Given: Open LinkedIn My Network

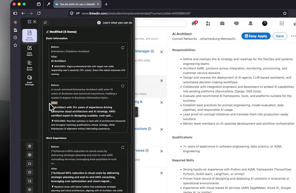Looking at the screenshot, I should pos(208,23).
